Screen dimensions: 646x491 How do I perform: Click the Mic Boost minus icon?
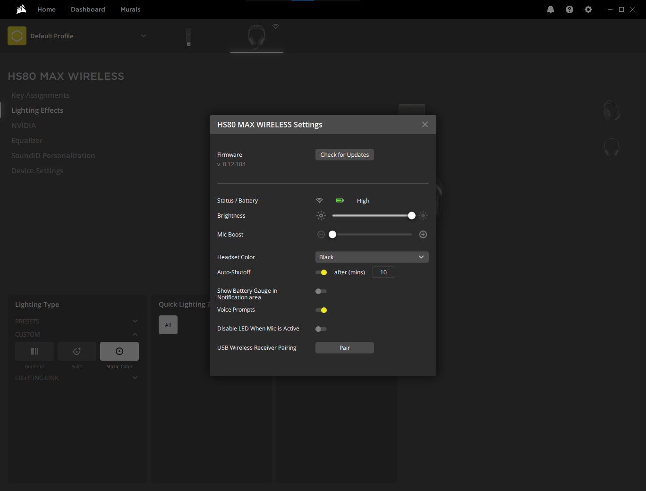click(321, 235)
